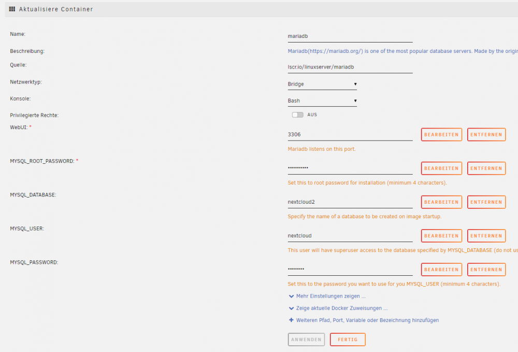Click the grid icon beside Aktualisiere Container
This screenshot has height=352, width=518.
(12, 9)
